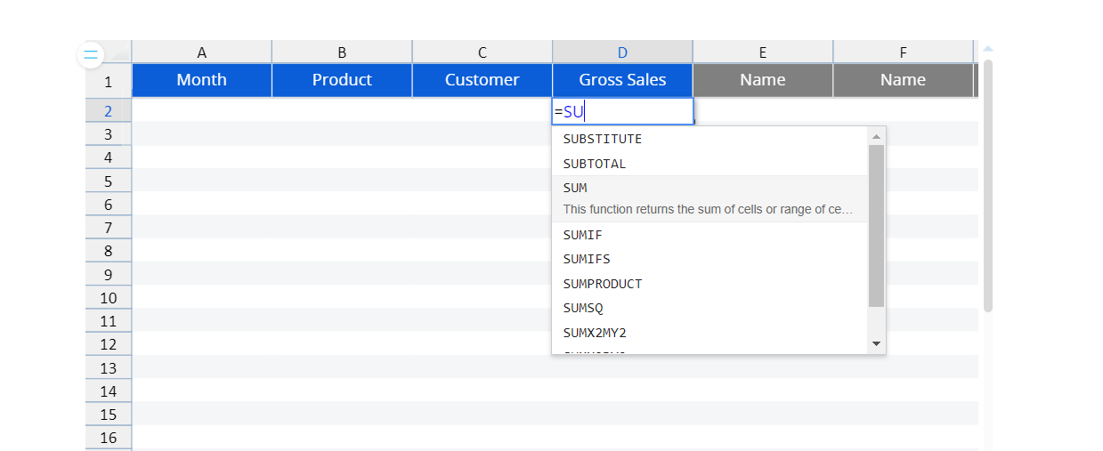Screen dimensions: 1103x451
Task: Pick SUMPRODUCT from the suggestions
Action: (710, 284)
